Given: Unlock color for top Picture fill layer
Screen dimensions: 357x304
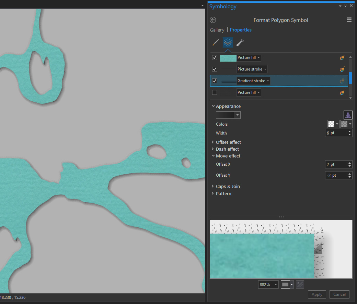Looking at the screenshot, I should tap(342, 58).
